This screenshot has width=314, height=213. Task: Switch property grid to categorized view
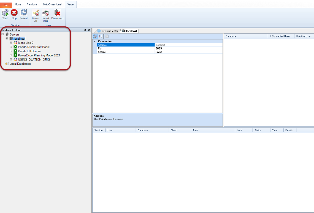(95, 36)
